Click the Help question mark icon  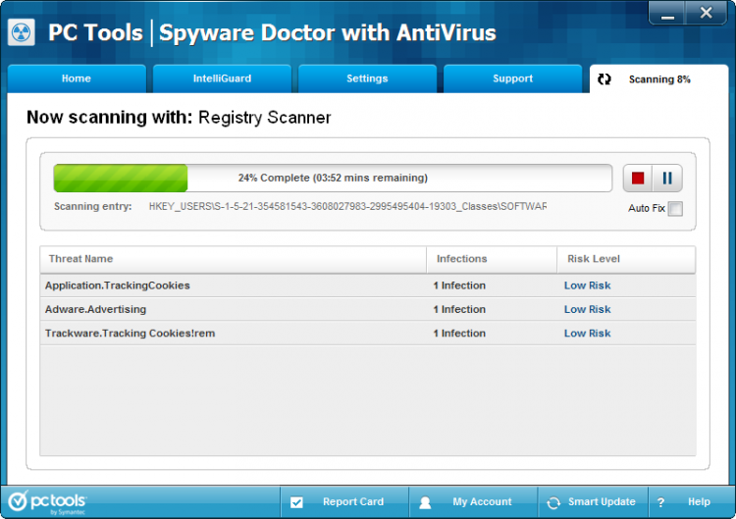tap(660, 502)
